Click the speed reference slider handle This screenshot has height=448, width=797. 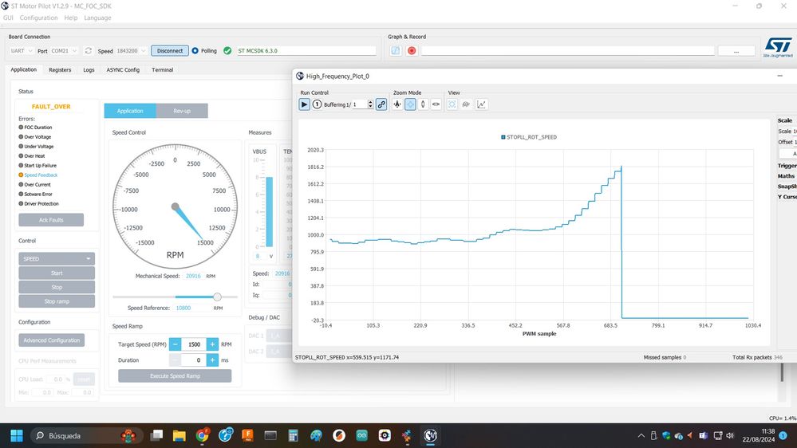(x=217, y=297)
